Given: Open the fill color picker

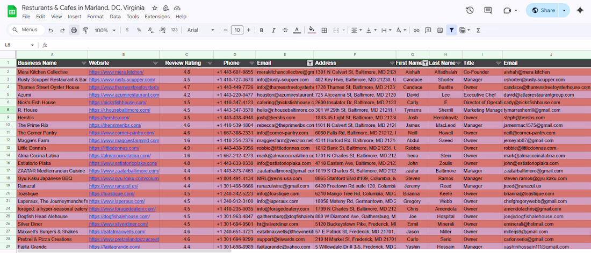Looking at the screenshot, I should [312, 30].
